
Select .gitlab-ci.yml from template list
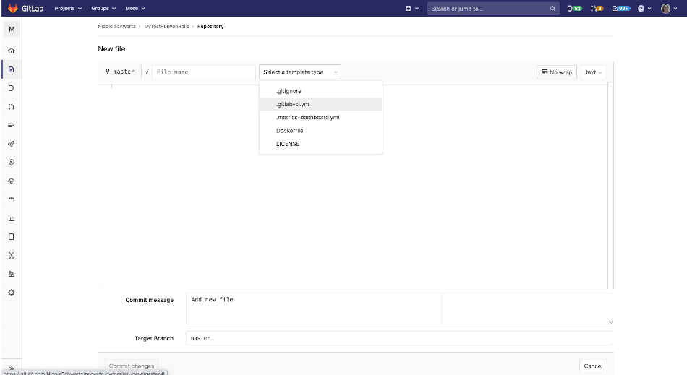[293, 104]
